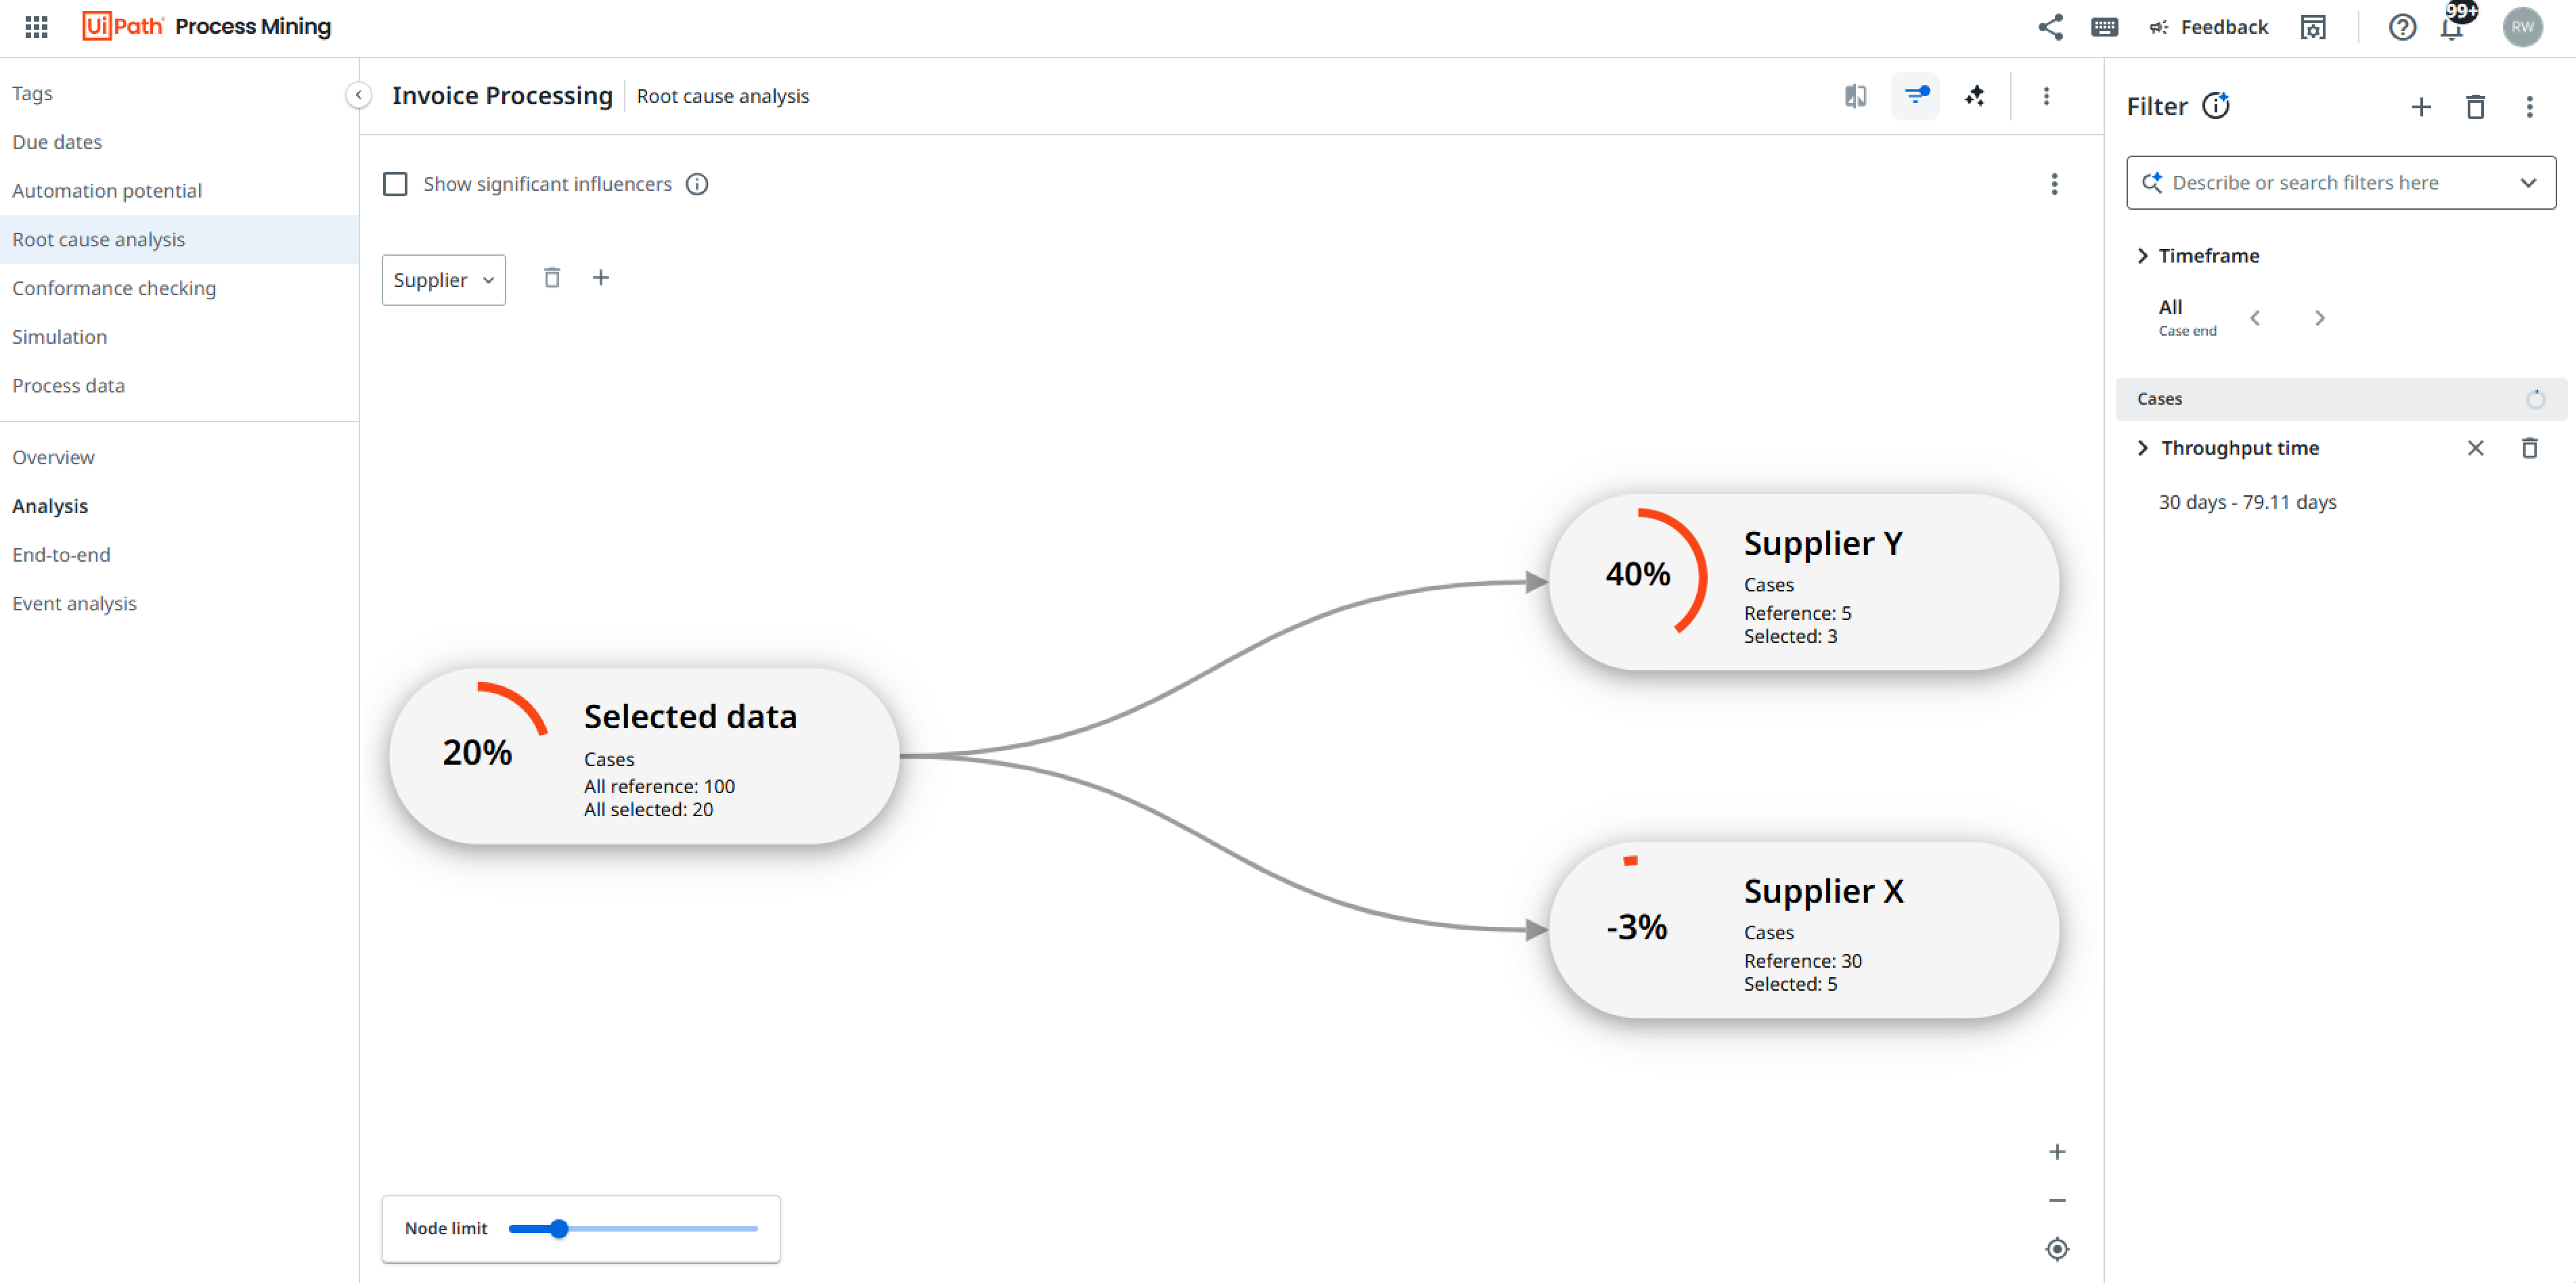The image size is (2576, 1283).
Task: Enable Show significant influencers
Action: [x=395, y=184]
